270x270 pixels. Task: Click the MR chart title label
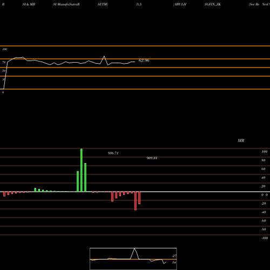click(x=241, y=140)
